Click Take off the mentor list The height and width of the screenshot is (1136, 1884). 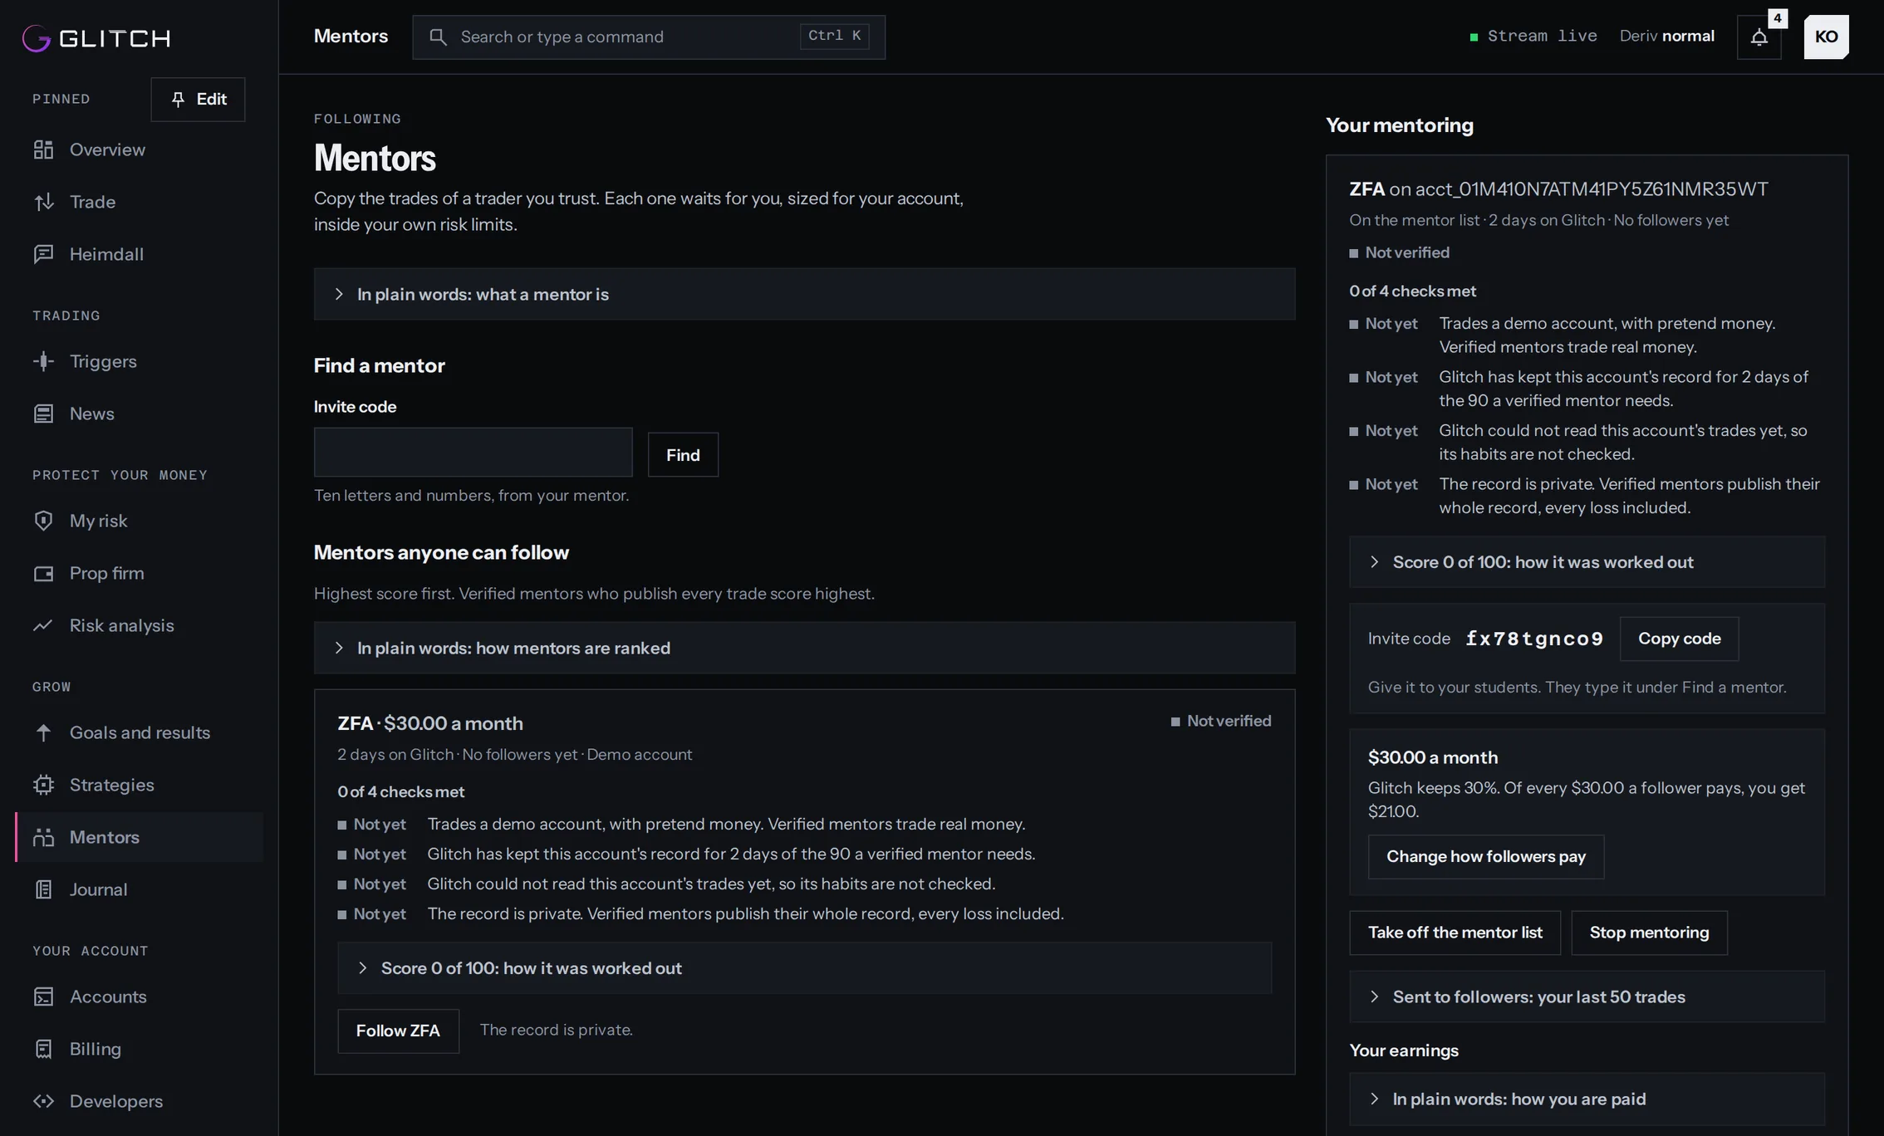(1455, 933)
